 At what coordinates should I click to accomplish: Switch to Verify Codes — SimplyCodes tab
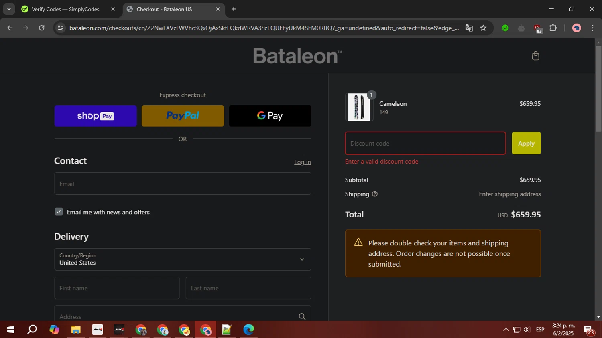coord(65,9)
